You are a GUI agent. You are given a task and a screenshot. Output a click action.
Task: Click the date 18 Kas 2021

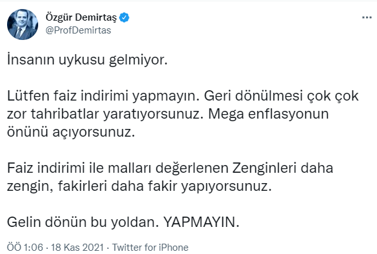click(x=77, y=248)
